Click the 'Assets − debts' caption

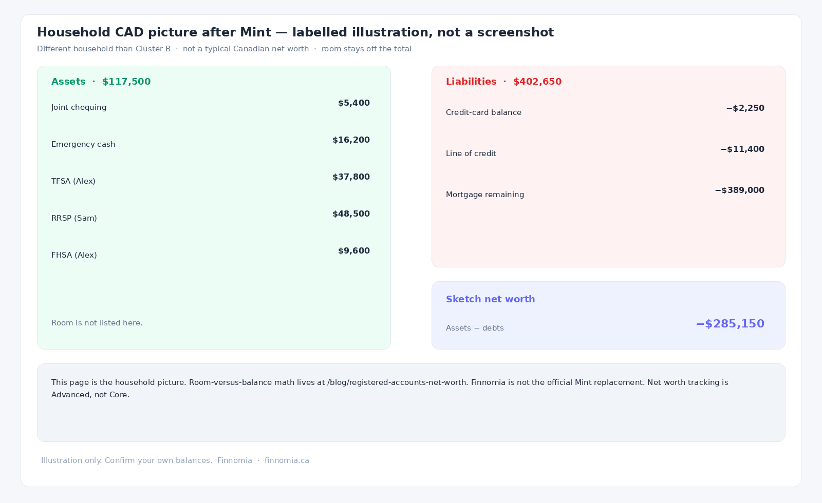475,328
